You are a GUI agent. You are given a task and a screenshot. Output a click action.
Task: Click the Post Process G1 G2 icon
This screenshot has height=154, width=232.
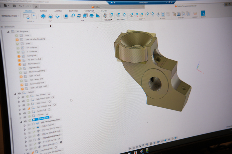[163, 14]
